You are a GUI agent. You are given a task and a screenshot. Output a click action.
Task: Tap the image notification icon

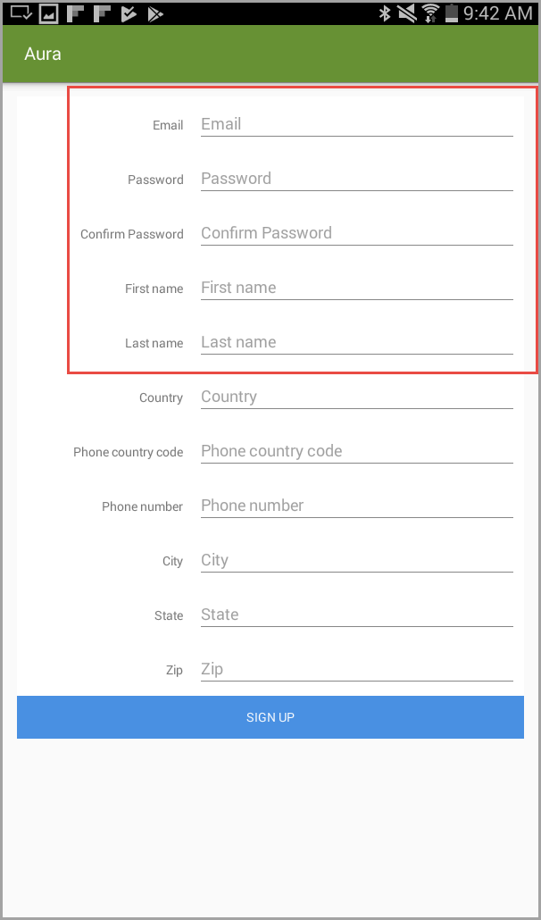pos(48,13)
